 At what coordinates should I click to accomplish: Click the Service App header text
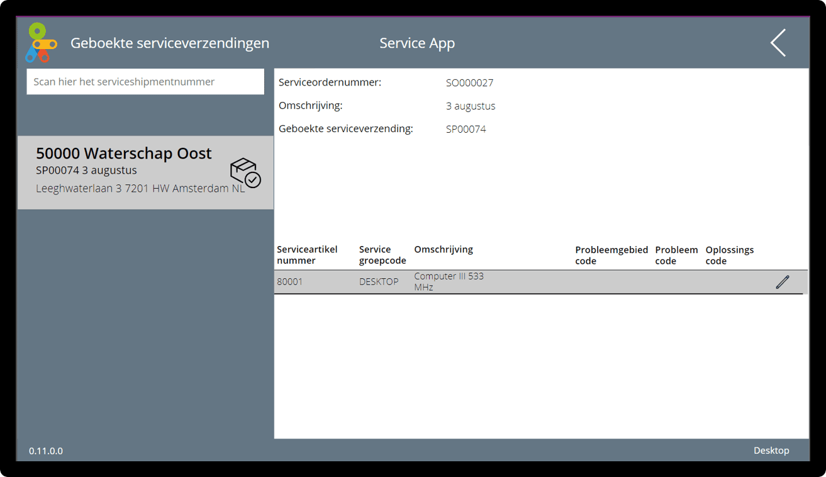(417, 43)
